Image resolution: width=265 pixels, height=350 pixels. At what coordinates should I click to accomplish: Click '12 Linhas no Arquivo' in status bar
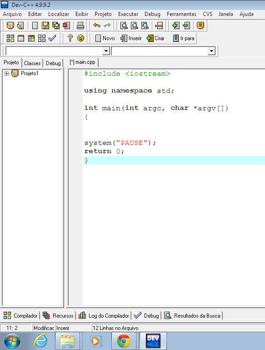click(115, 328)
